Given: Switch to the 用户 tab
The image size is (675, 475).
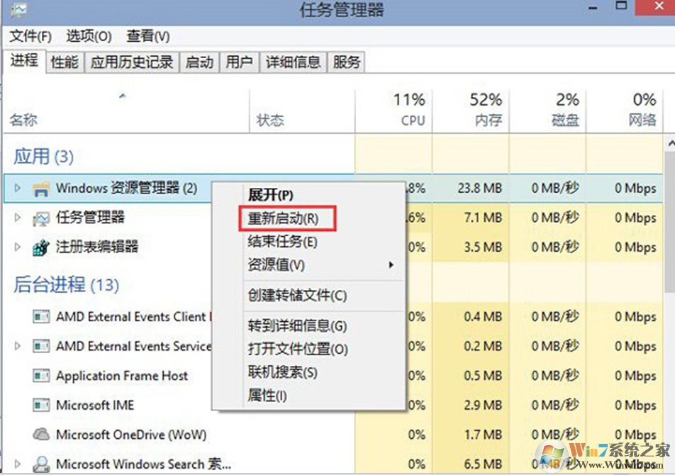Looking at the screenshot, I should click(x=239, y=62).
